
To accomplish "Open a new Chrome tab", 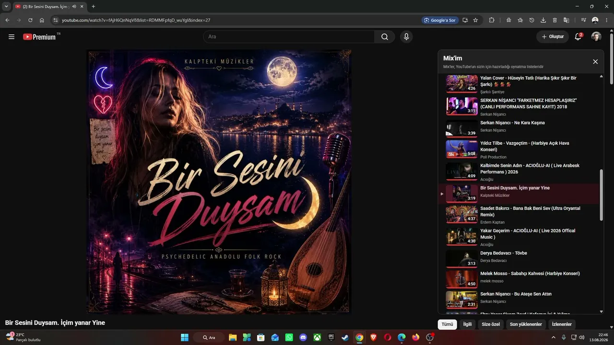I will (93, 7).
